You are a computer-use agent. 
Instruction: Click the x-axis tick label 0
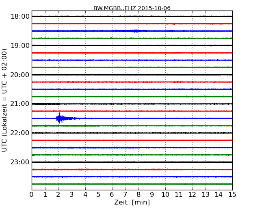[x=32, y=195]
